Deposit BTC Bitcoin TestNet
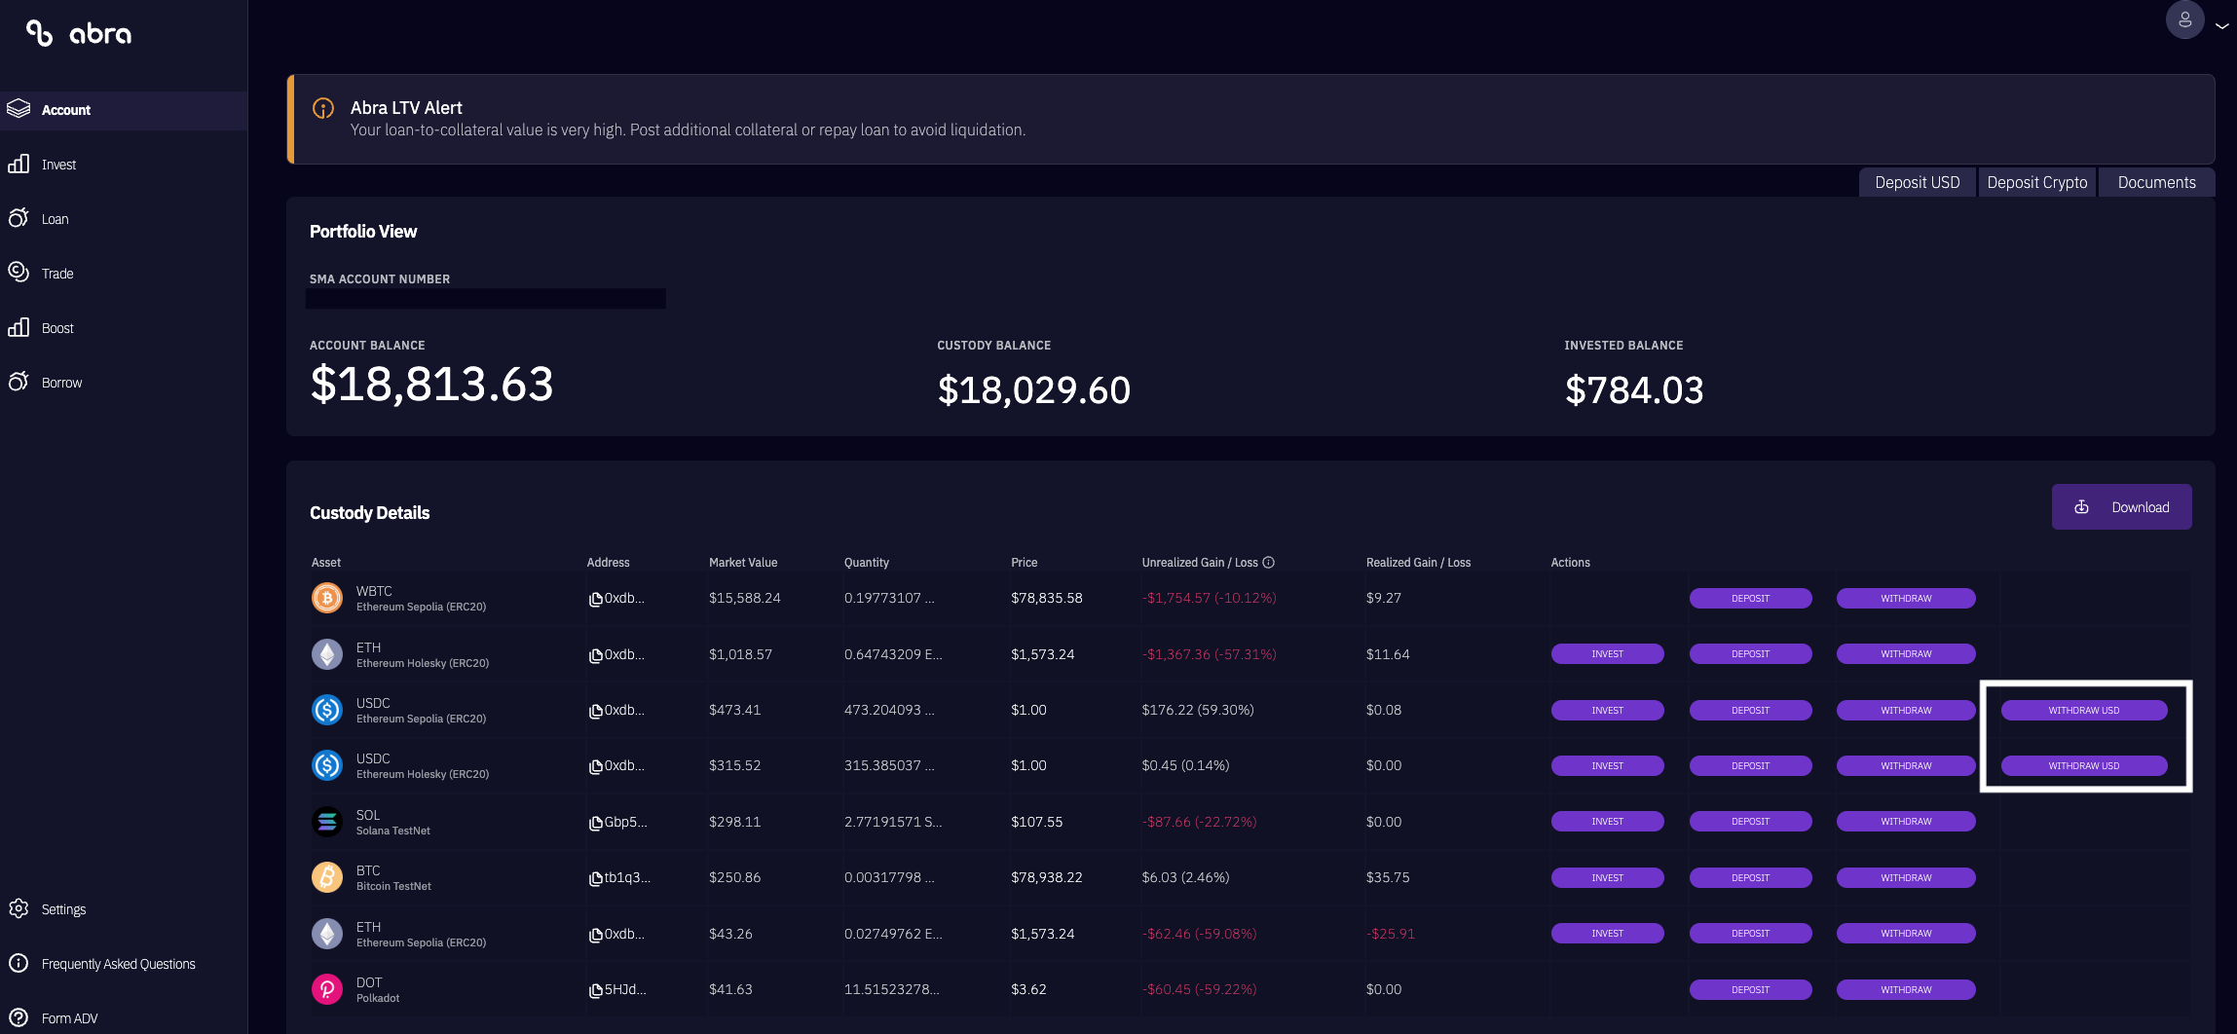The height and width of the screenshot is (1034, 2237). pos(1750,877)
